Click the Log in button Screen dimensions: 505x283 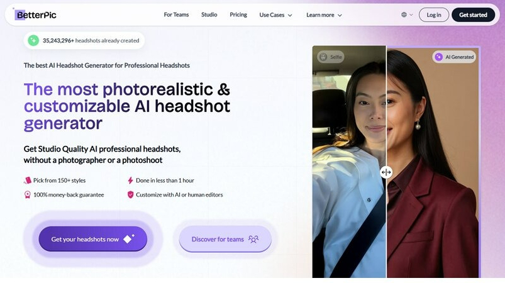[x=434, y=15]
